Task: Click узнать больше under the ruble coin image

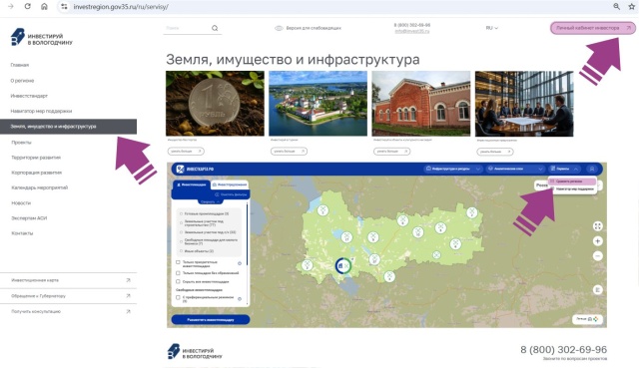Action: (x=186, y=151)
